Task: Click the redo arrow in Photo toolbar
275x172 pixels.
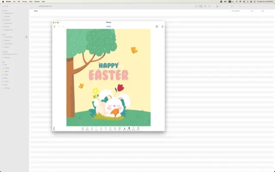Action: click(63, 27)
